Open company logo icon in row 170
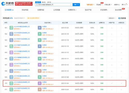This screenshot has width=129, height=93. click(x=11, y=83)
